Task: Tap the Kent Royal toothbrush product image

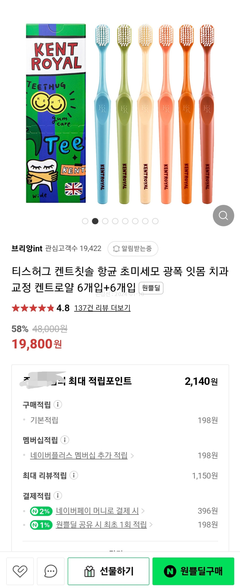Action: tap(120, 113)
